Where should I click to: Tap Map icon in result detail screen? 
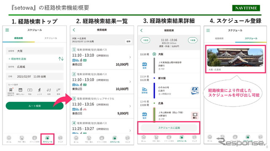click(194, 137)
